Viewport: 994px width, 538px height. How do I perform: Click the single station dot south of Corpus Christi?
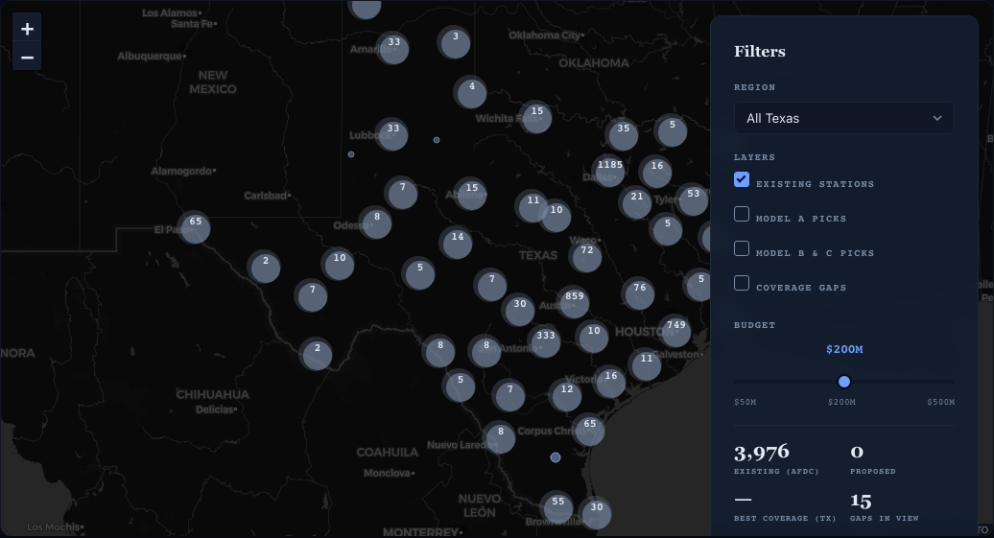556,457
